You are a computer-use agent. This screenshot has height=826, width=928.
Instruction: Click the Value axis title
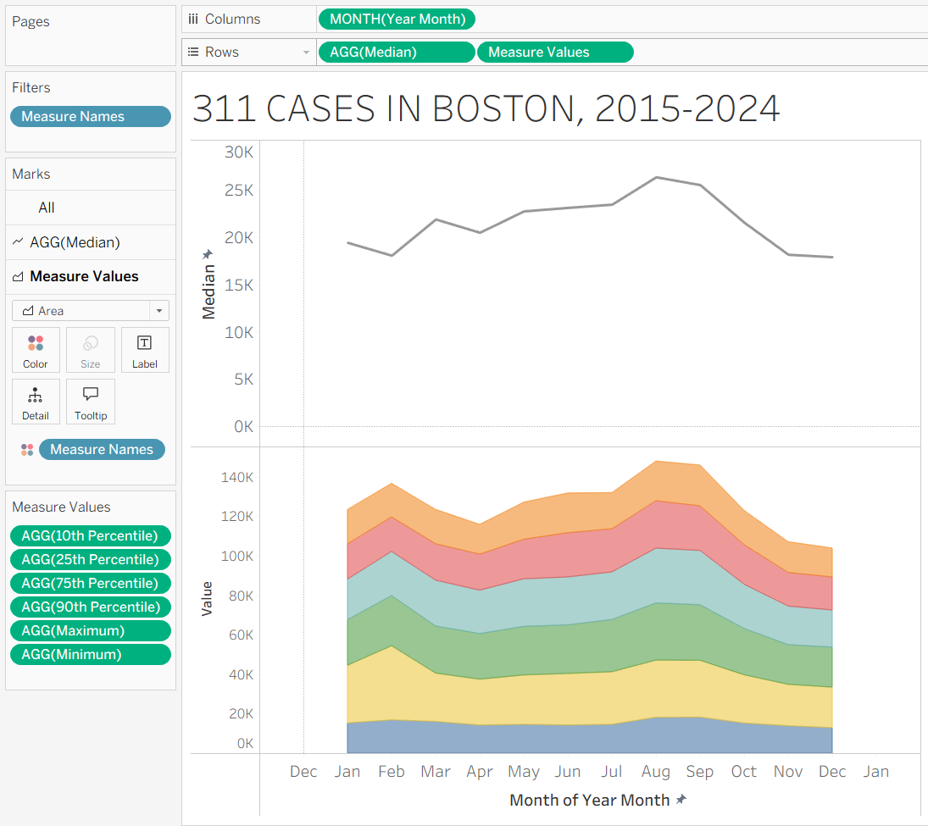pos(207,599)
